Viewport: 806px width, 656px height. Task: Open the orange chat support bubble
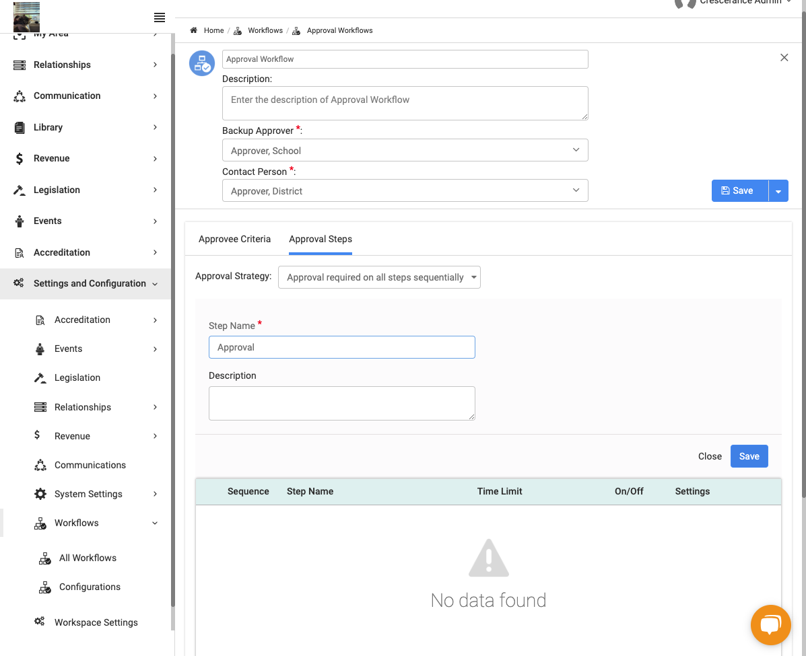[x=770, y=625]
